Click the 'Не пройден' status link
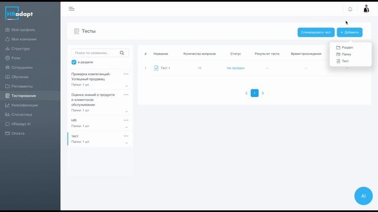Viewport: 378px width, 212px height. pyautogui.click(x=236, y=68)
